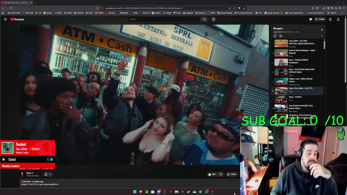Open Discord from the taskbar
The height and width of the screenshot is (195, 347).
[159, 192]
